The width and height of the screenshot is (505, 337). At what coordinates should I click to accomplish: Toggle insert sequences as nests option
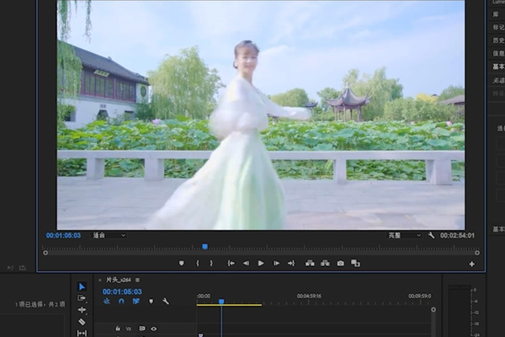click(107, 302)
